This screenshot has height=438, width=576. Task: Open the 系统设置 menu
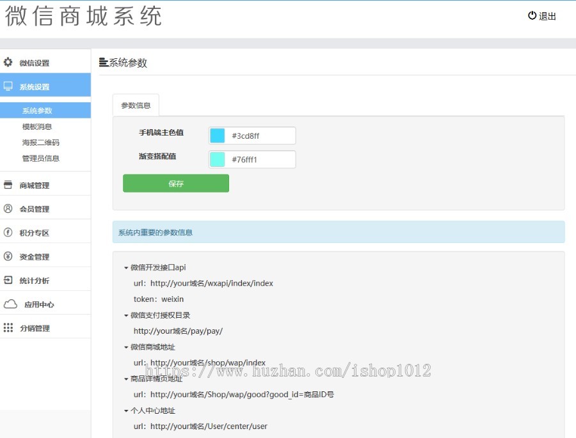[x=45, y=85]
